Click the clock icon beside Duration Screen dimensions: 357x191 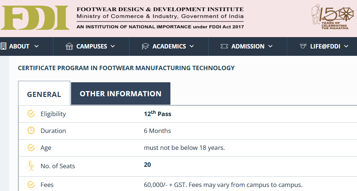(x=31, y=131)
